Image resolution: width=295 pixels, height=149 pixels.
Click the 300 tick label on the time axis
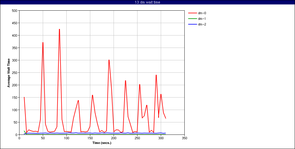(x=161, y=138)
